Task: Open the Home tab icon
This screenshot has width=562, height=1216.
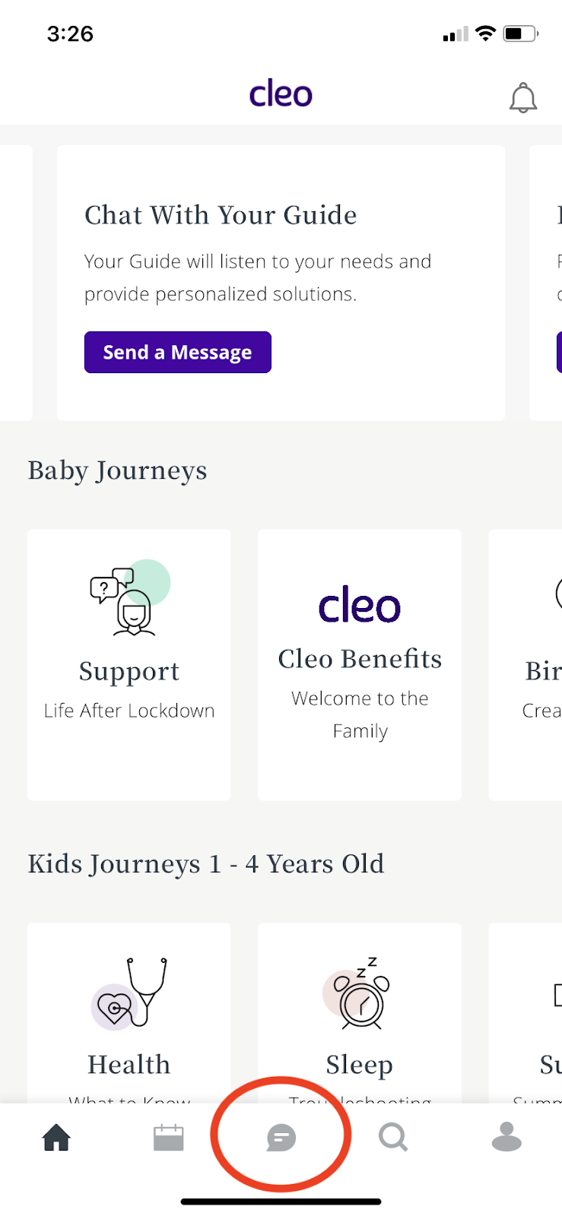Action: (x=56, y=1138)
